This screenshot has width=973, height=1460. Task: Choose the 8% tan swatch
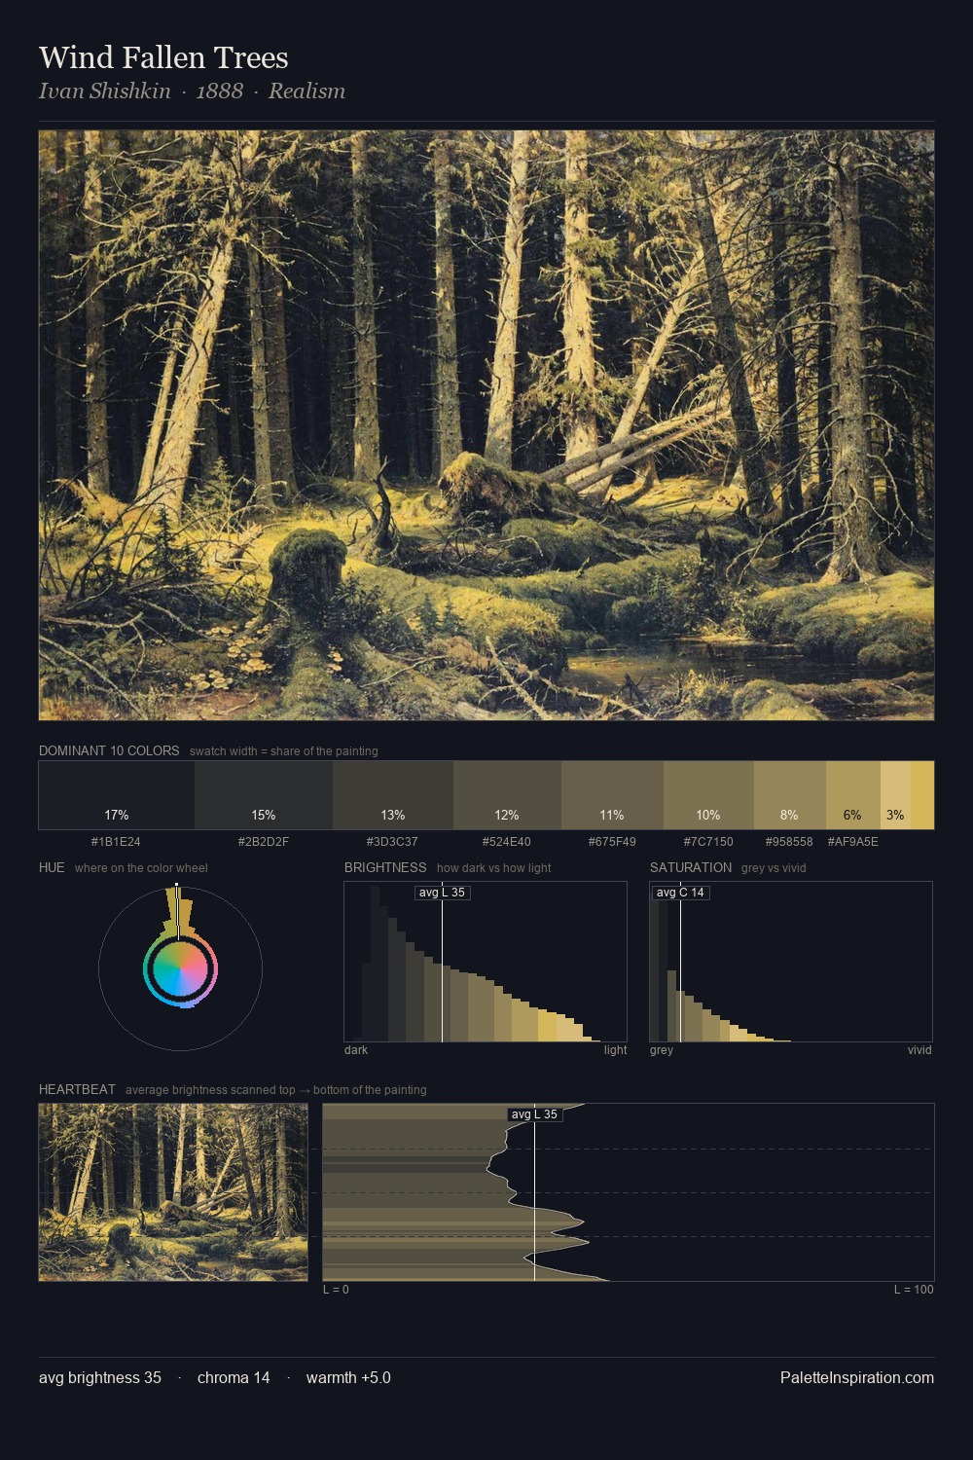790,795
